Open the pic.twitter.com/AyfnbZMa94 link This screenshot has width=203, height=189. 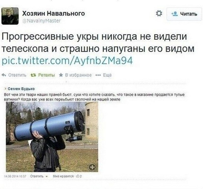click(67, 61)
